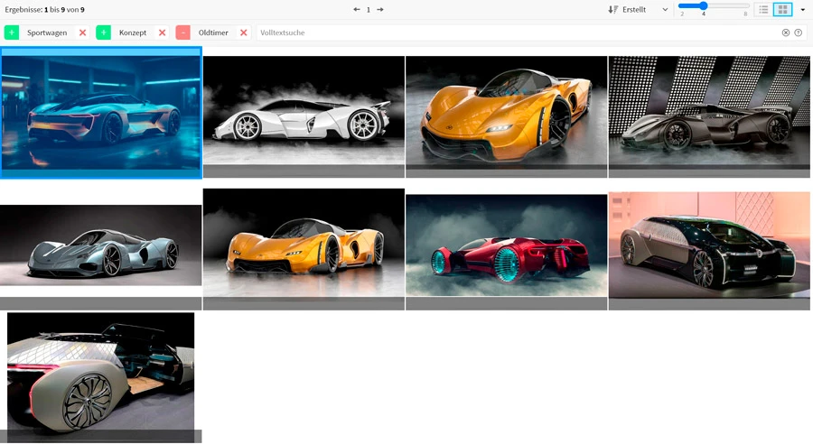Open the red car with teal wheels thumbnail
Viewport: 813px width, 444px height.
pos(506,245)
